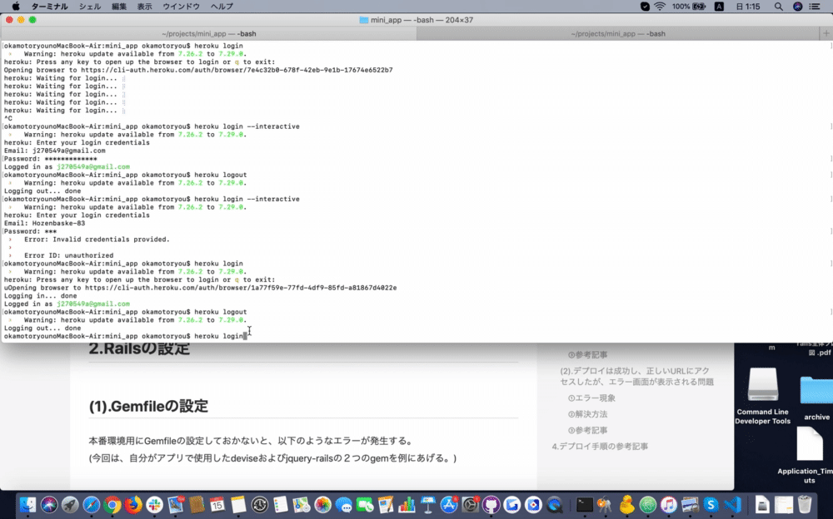Image resolution: width=833 pixels, height=519 pixels.
Task: Open Firefox from the Dock
Action: 133,504
